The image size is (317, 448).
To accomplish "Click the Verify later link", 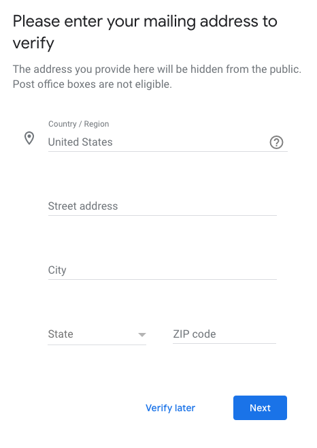I will 171,408.
